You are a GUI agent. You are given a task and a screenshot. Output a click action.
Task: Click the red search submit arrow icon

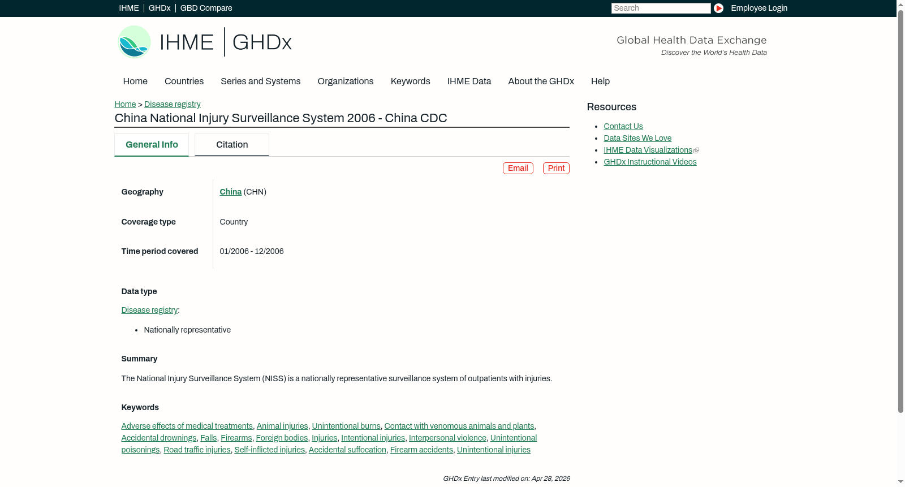coord(718,8)
